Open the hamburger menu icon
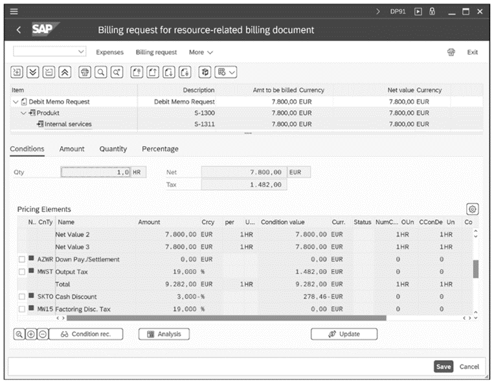 coord(14,12)
